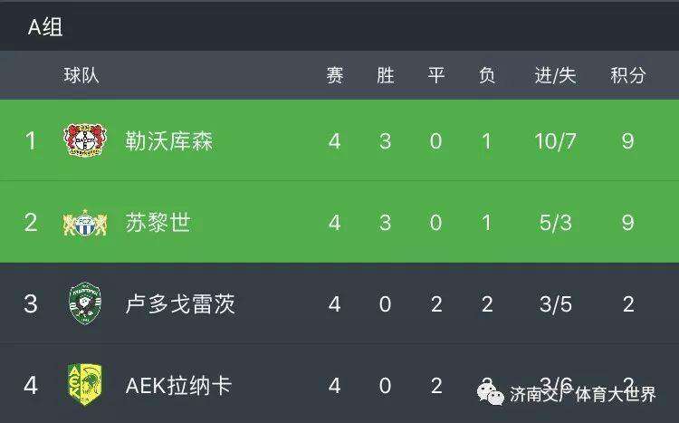Click the 赛 column header
Image resolution: width=679 pixels, height=423 pixels.
[335, 76]
